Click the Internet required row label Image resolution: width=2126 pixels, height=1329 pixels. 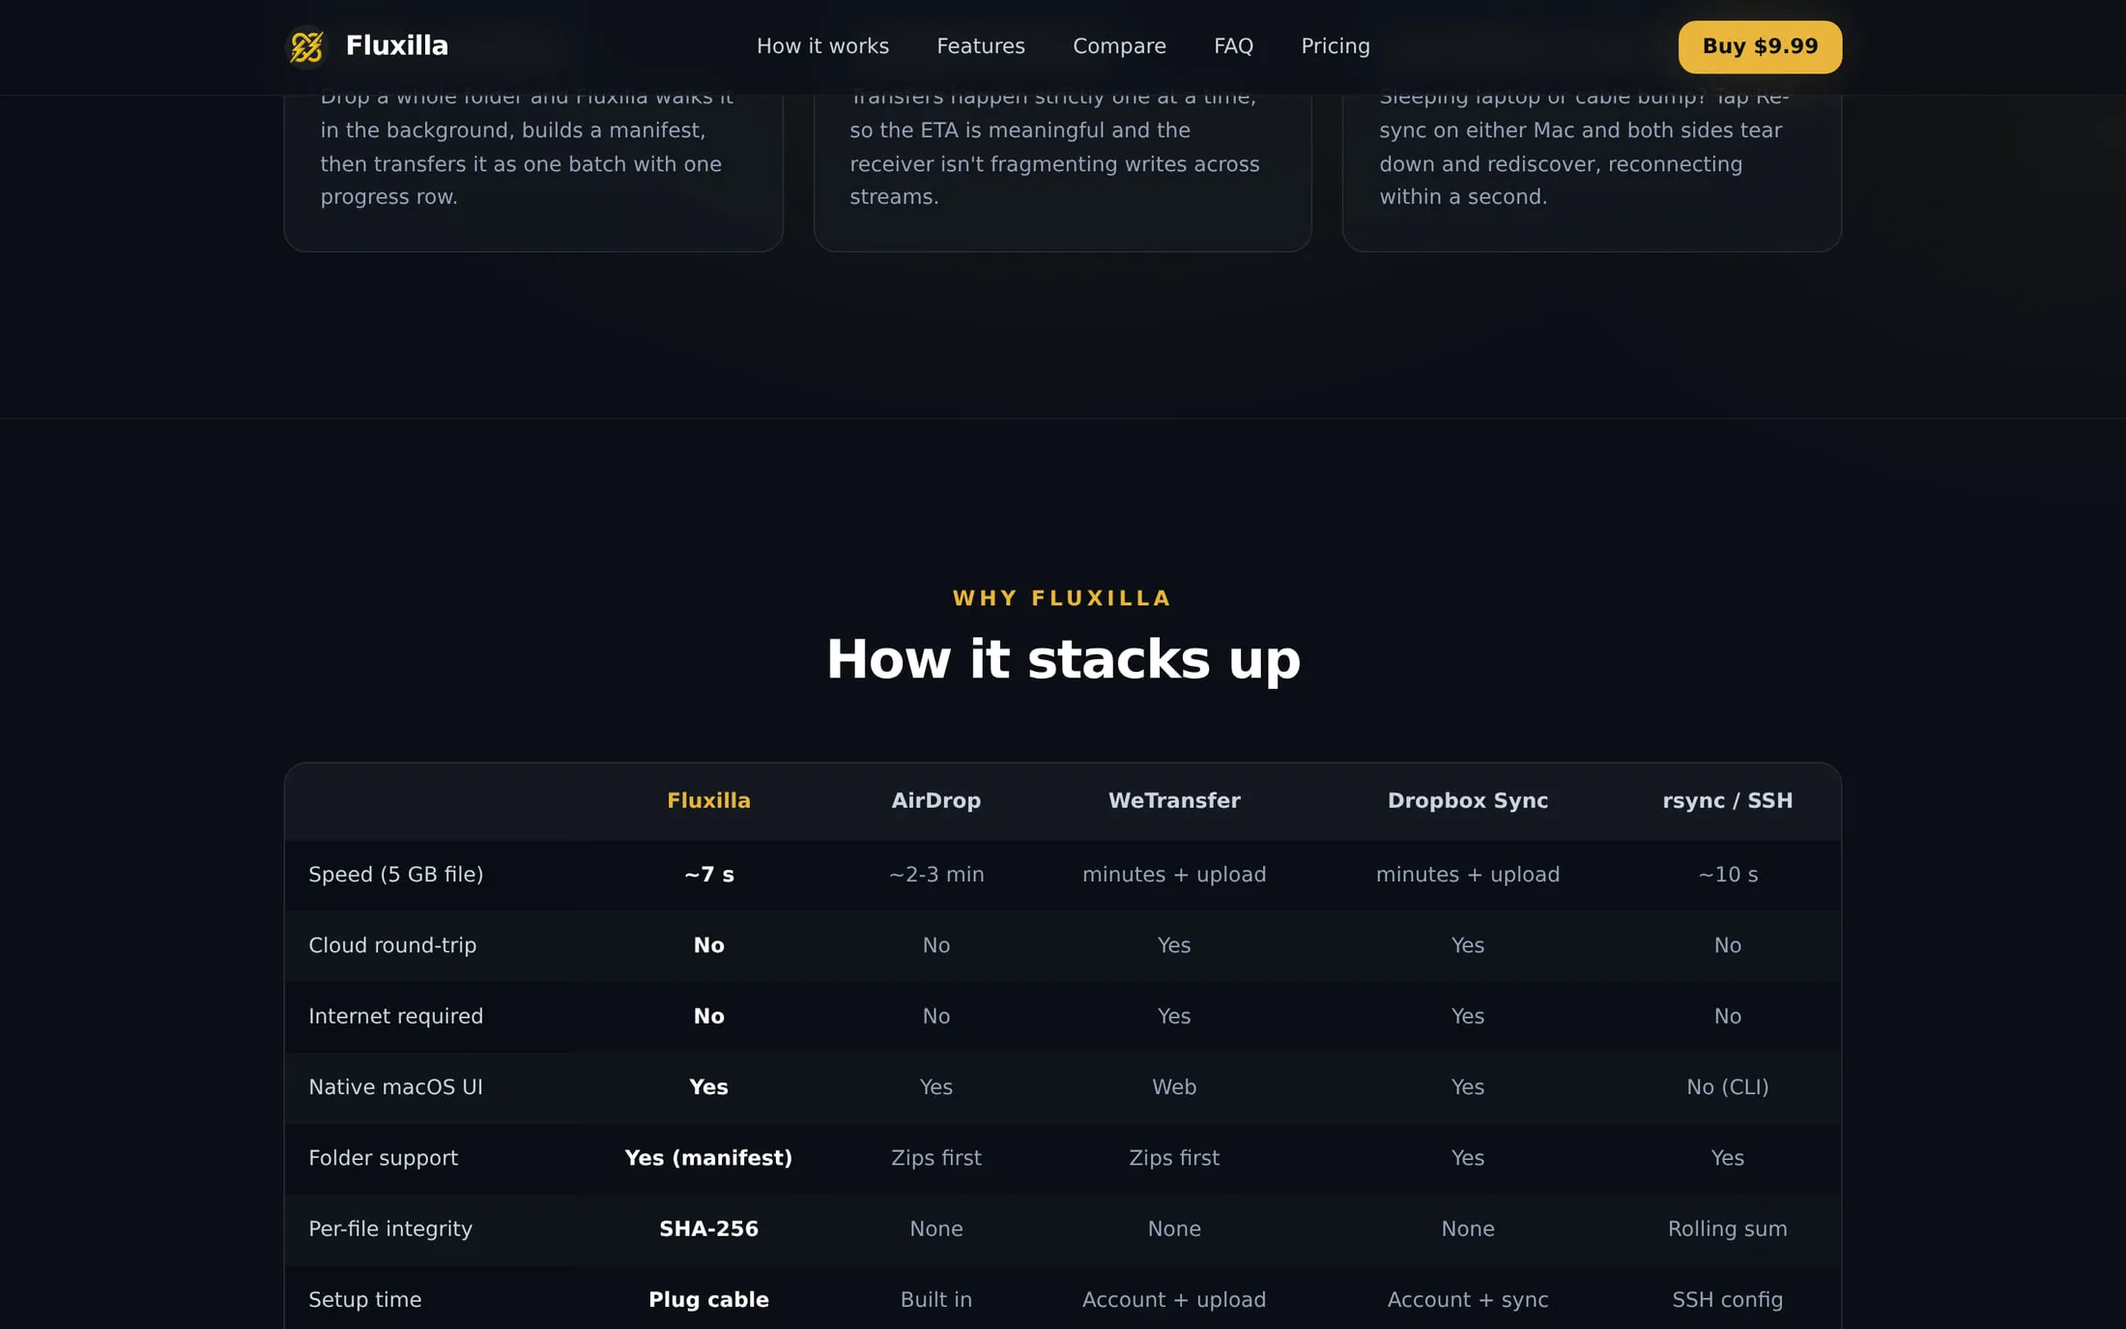[395, 1016]
